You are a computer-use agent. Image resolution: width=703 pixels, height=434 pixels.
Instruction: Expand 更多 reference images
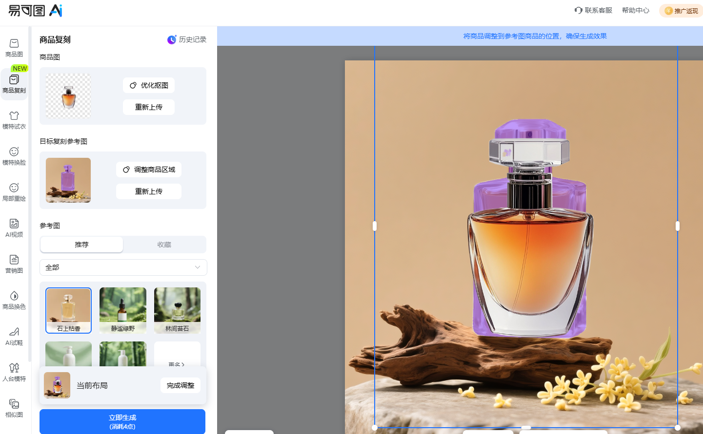click(x=177, y=363)
